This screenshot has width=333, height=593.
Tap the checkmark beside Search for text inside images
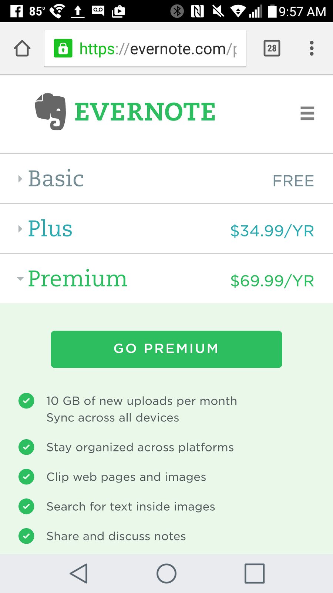[x=26, y=506]
